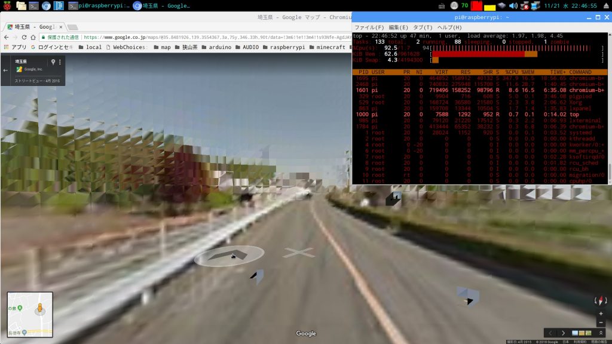Open the ファイル(F) menu in the terminal
Image resolution: width=612 pixels, height=344 pixels.
(369, 27)
